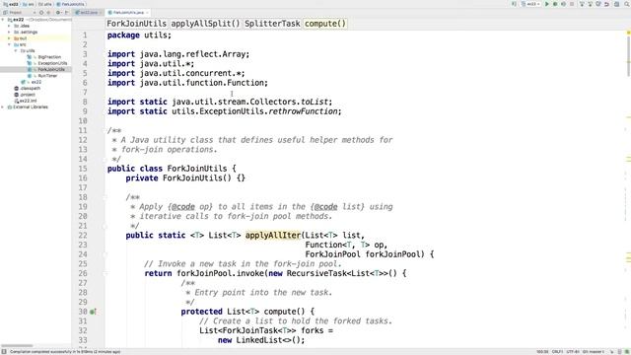631x355 pixels.
Task: Click UTF-8 encoding in status bar
Action: (x=573, y=352)
